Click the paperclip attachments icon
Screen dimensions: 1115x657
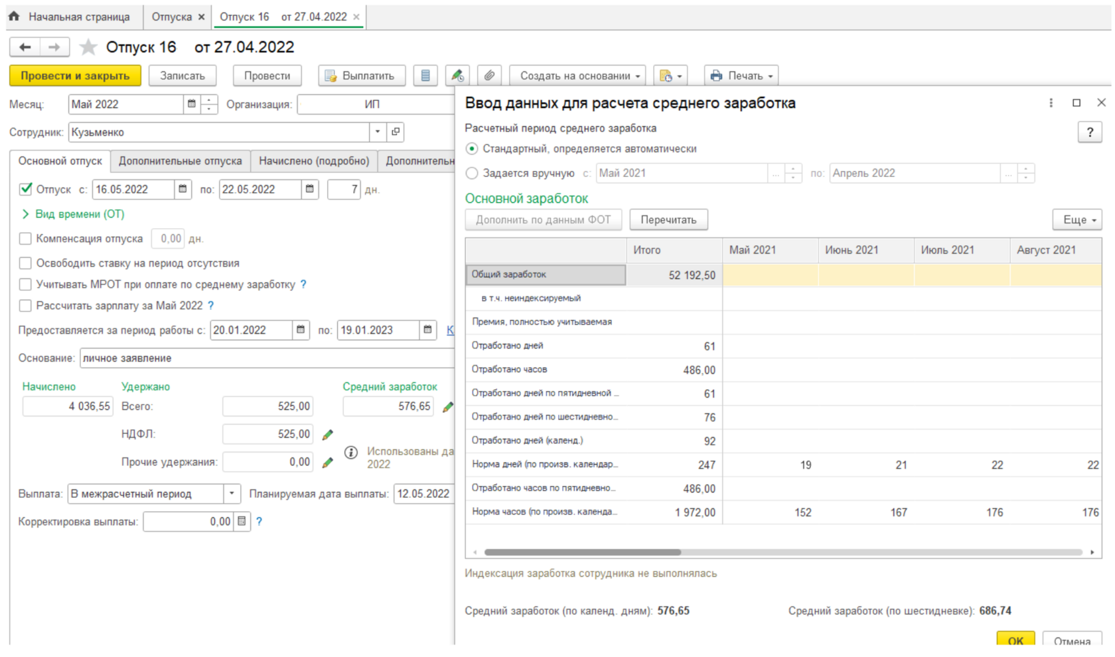tap(489, 76)
